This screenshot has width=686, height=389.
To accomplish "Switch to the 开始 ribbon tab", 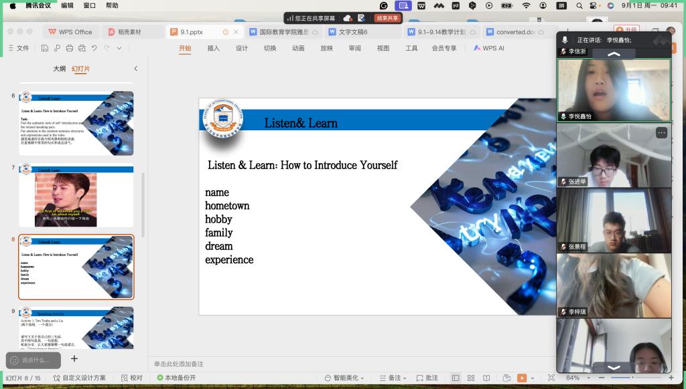I will click(x=185, y=48).
